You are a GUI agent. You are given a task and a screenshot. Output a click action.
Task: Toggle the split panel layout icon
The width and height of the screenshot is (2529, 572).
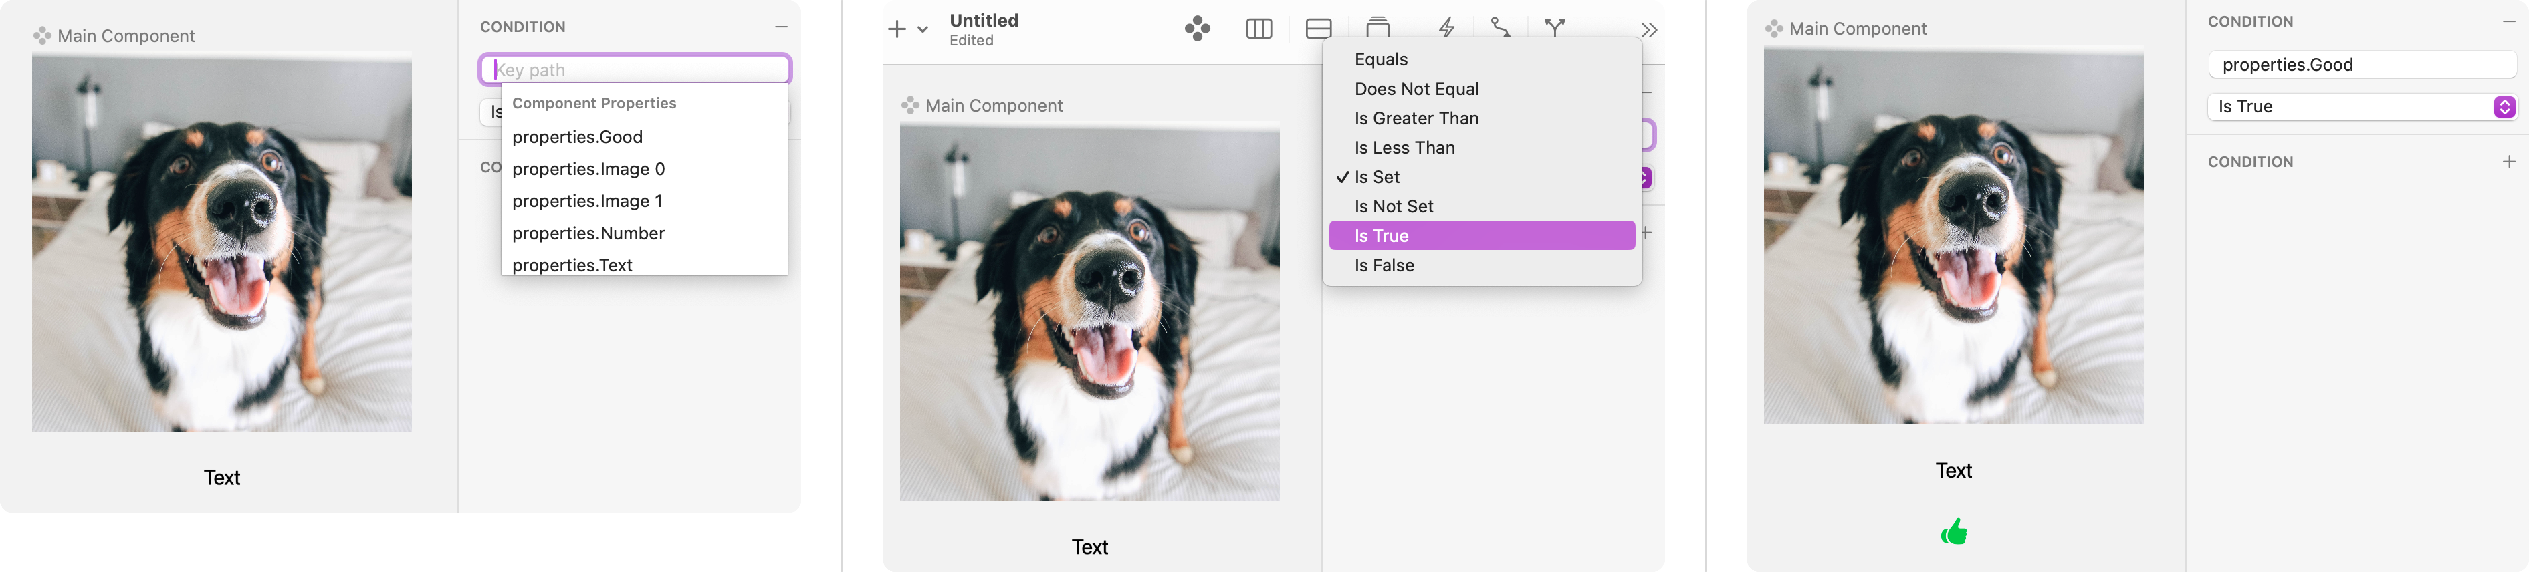(1318, 28)
